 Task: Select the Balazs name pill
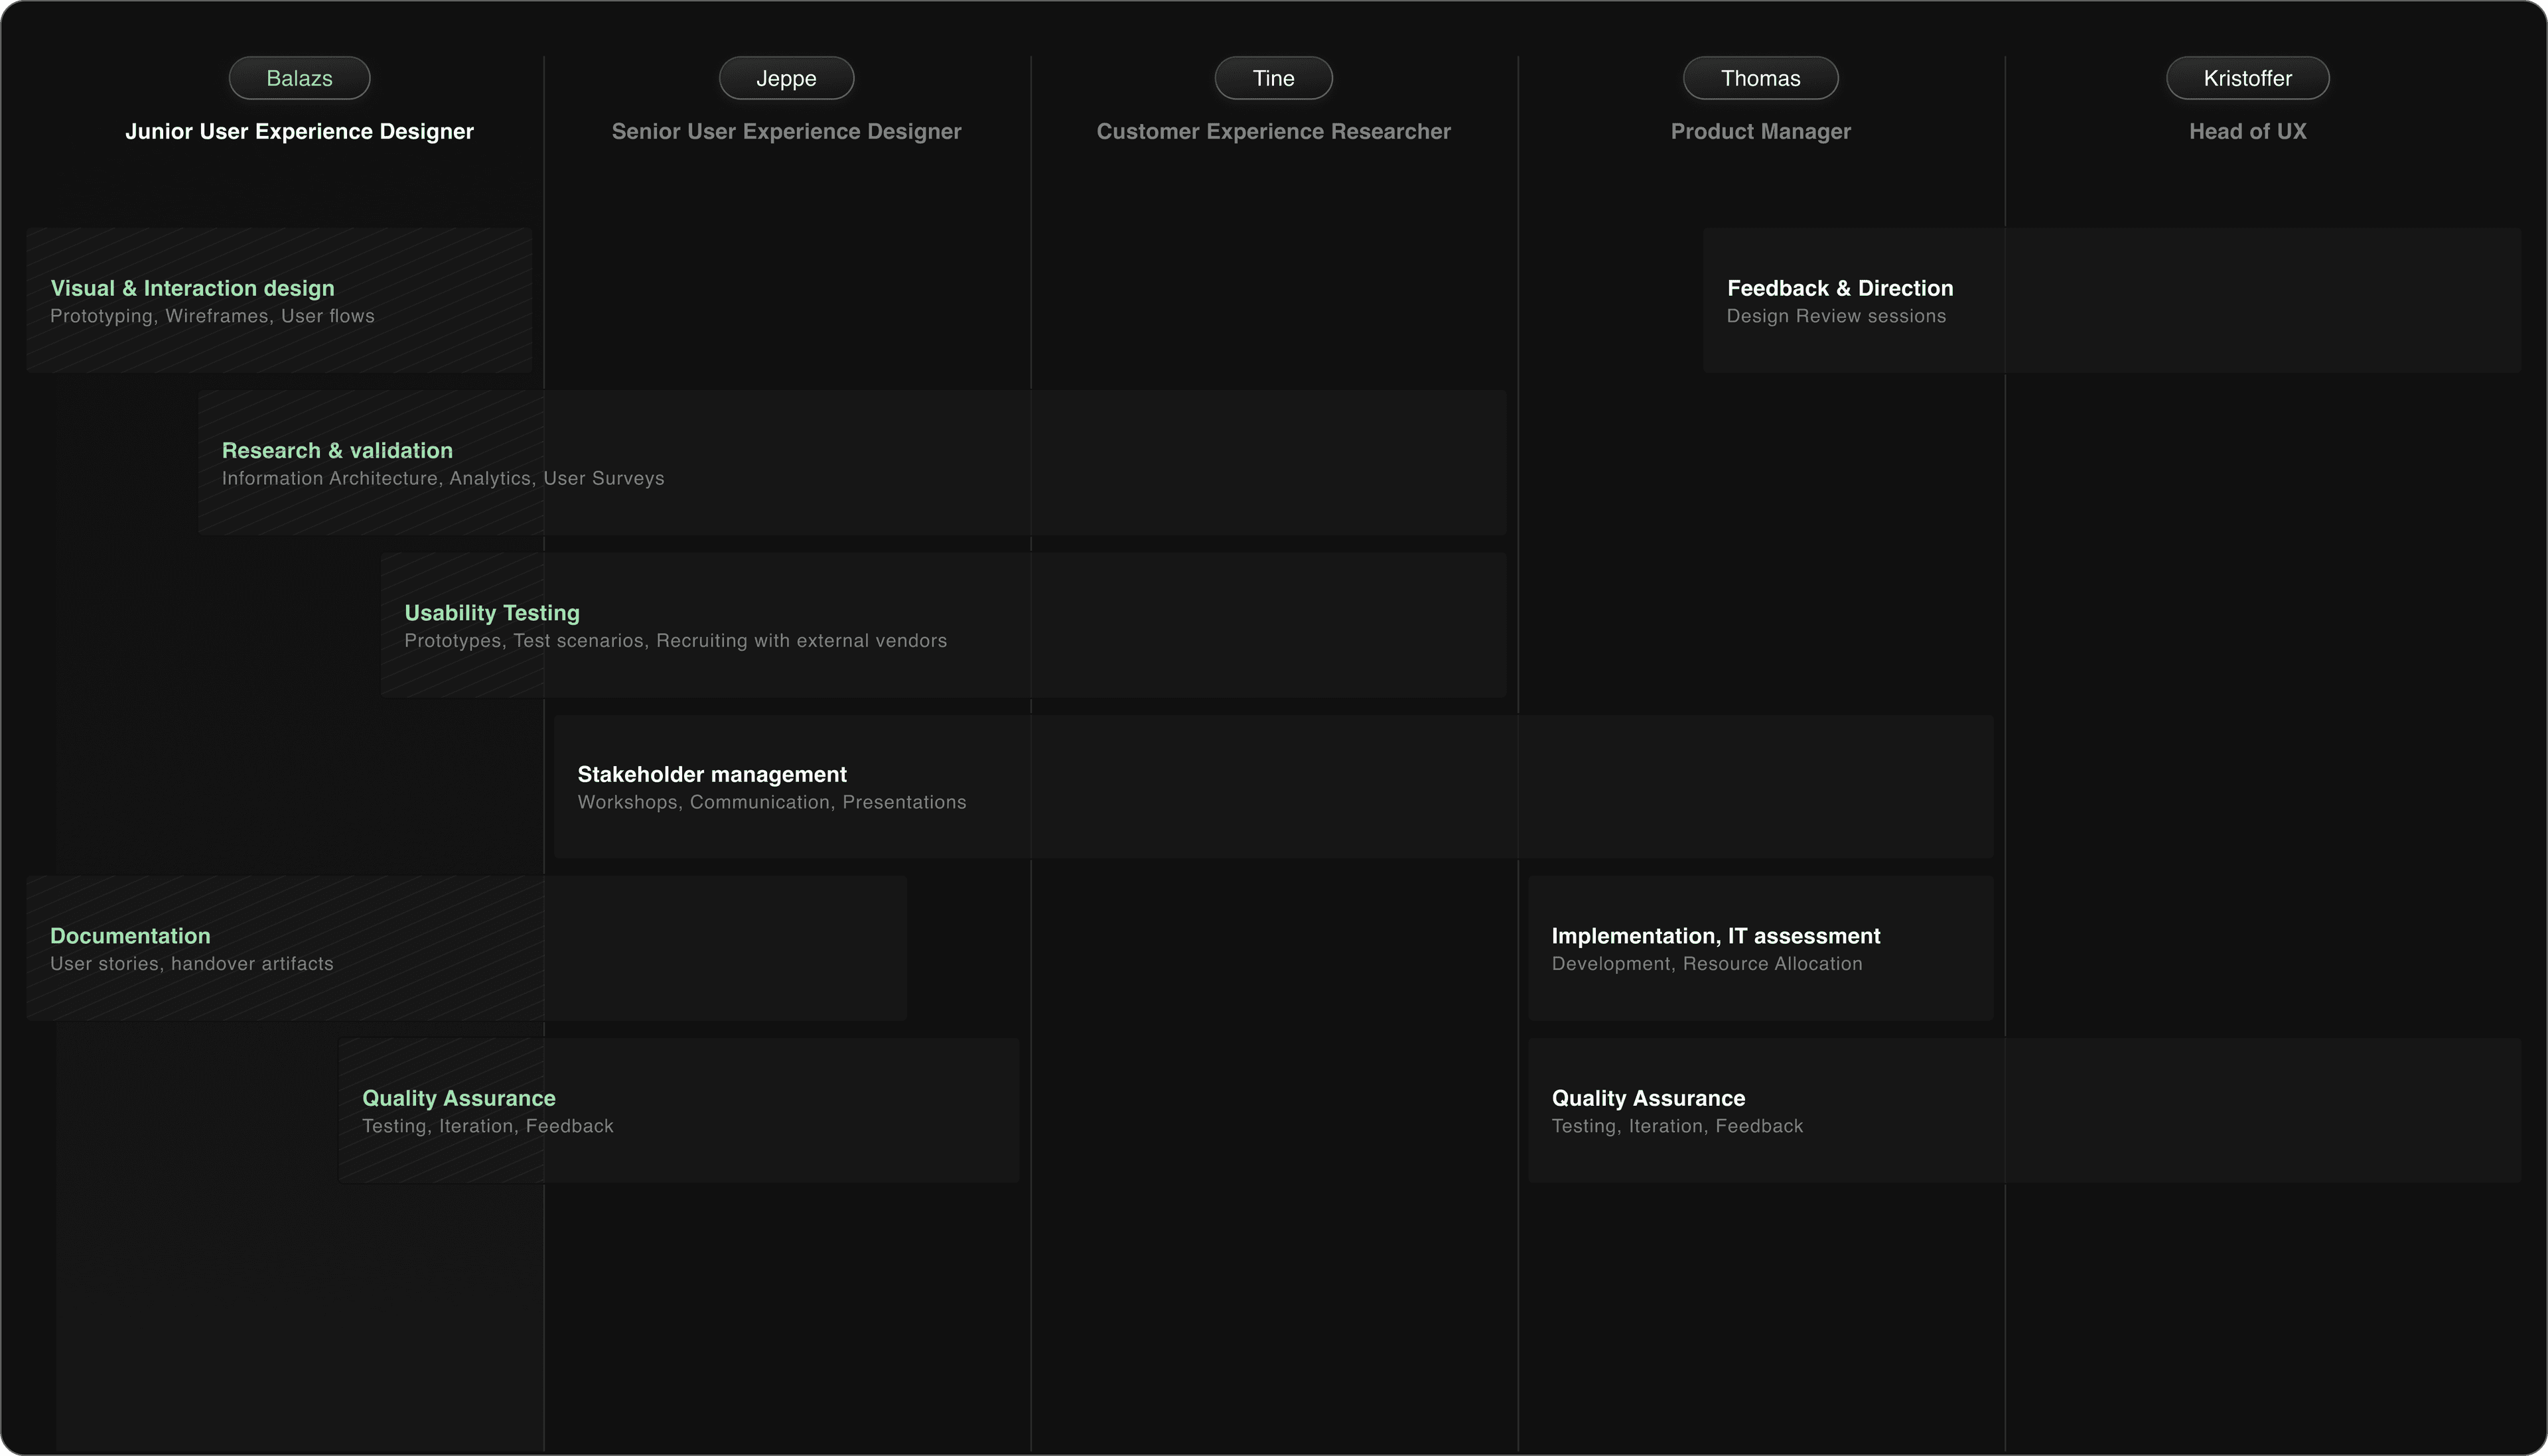pos(299,78)
